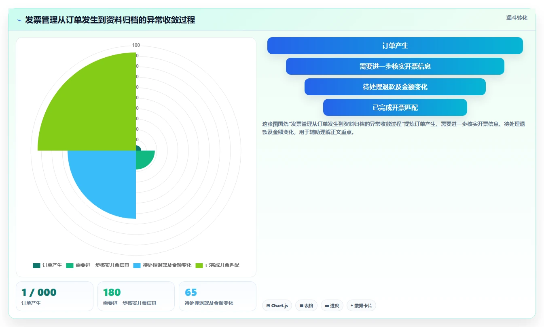This screenshot has height=327, width=544.
Task: Toggle 需要进一步核实开票信息 legend swatch
Action: [70, 265]
